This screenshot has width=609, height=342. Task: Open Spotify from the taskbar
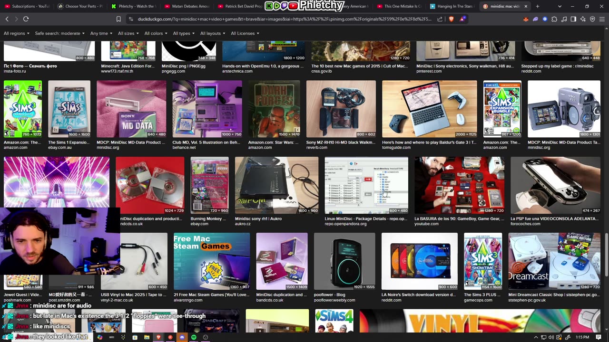(194, 337)
